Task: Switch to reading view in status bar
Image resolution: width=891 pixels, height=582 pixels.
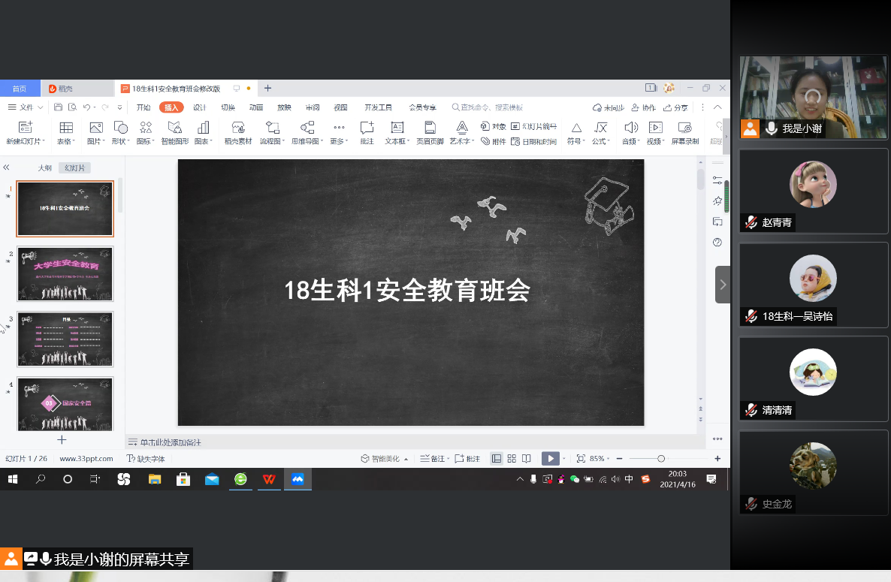Action: pyautogui.click(x=527, y=458)
